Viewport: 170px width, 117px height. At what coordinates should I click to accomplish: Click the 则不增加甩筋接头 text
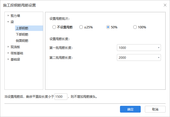[x=84, y=96]
